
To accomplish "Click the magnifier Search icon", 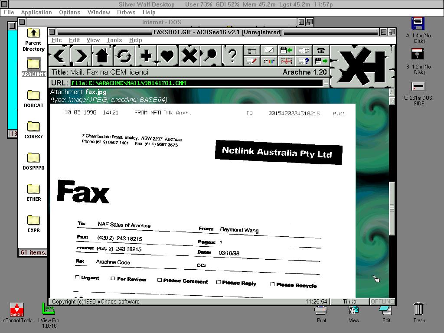I will pos(211,56).
